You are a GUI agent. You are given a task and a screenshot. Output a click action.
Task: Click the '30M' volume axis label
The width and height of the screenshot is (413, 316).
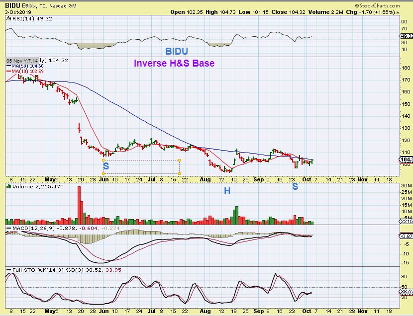point(407,186)
